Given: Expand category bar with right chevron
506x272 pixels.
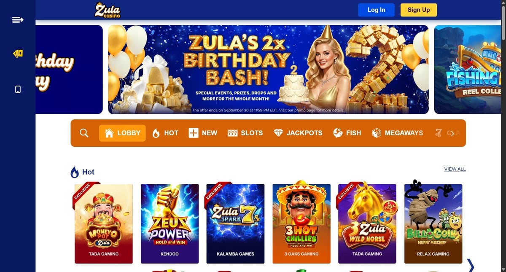Looking at the screenshot, I should [x=452, y=133].
